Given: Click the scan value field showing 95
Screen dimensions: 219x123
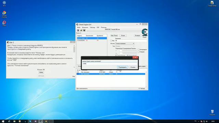Looking at the screenshot, I should [x=131, y=41].
